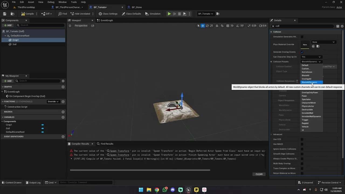The width and height of the screenshot is (345, 194).
Task: Toggle Simulation Generates Hit Events checkbox
Action: 302,37
